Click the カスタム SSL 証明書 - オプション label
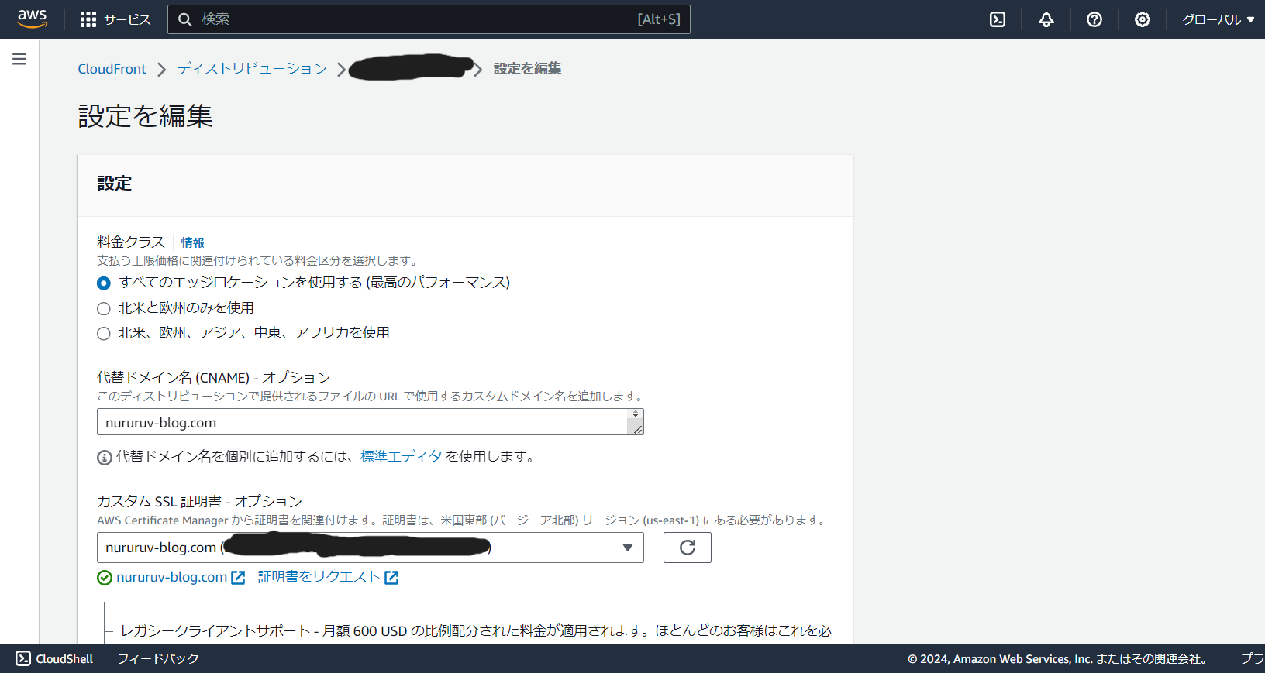The height and width of the screenshot is (673, 1265). tap(199, 501)
